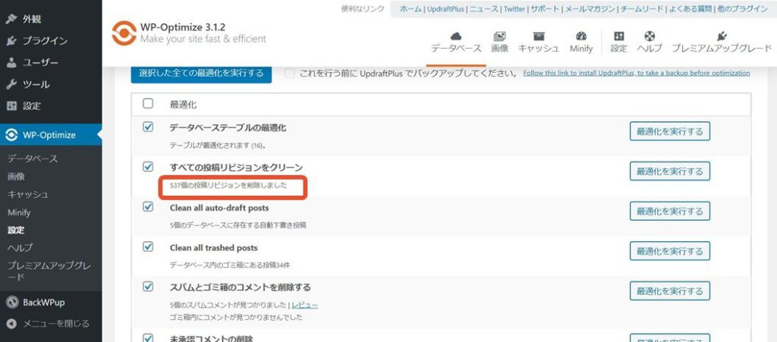
Task: Run optimization for Clean all auto-draft posts
Action: 669,211
